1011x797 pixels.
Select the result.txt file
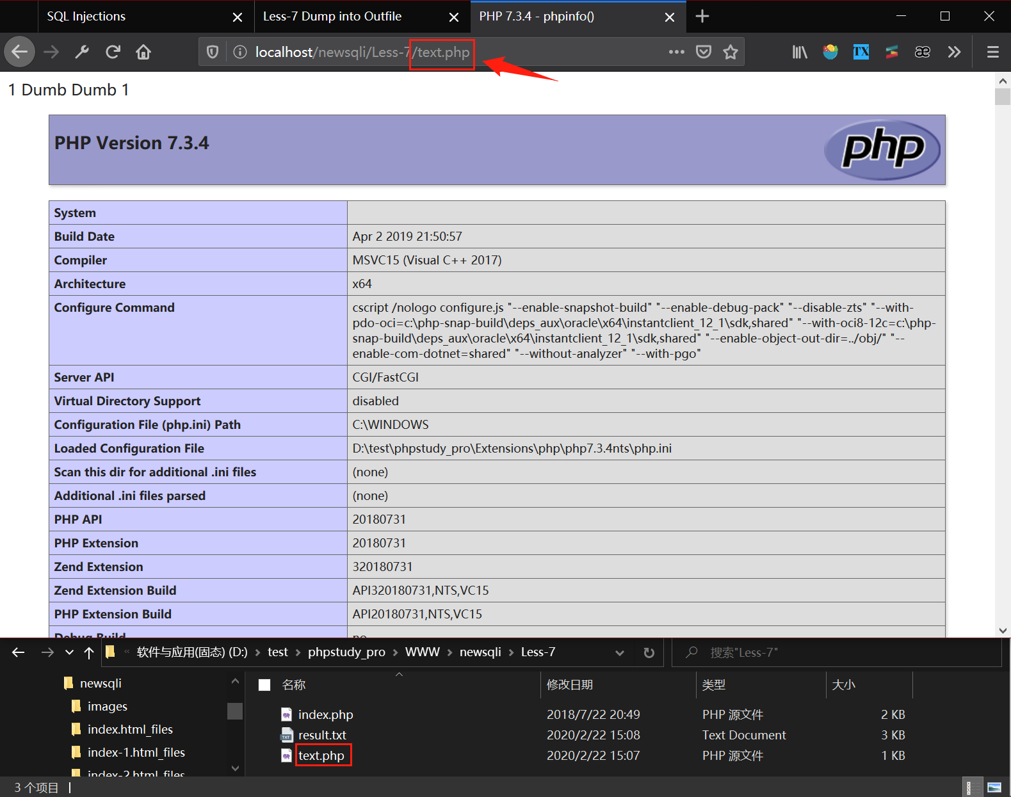pyautogui.click(x=322, y=735)
